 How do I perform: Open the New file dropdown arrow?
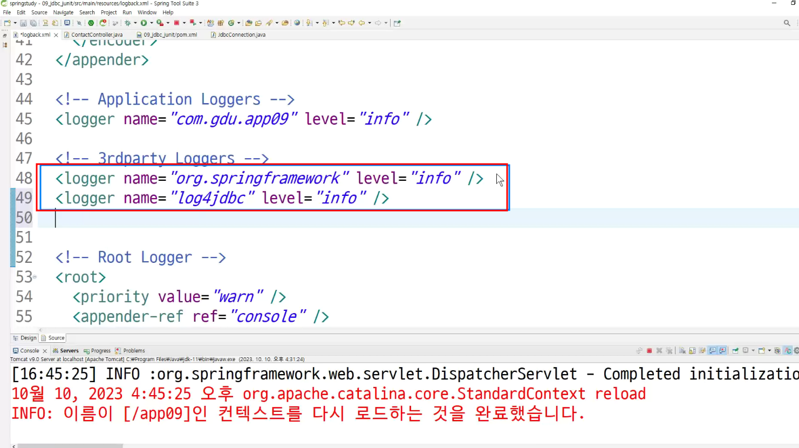pos(15,23)
